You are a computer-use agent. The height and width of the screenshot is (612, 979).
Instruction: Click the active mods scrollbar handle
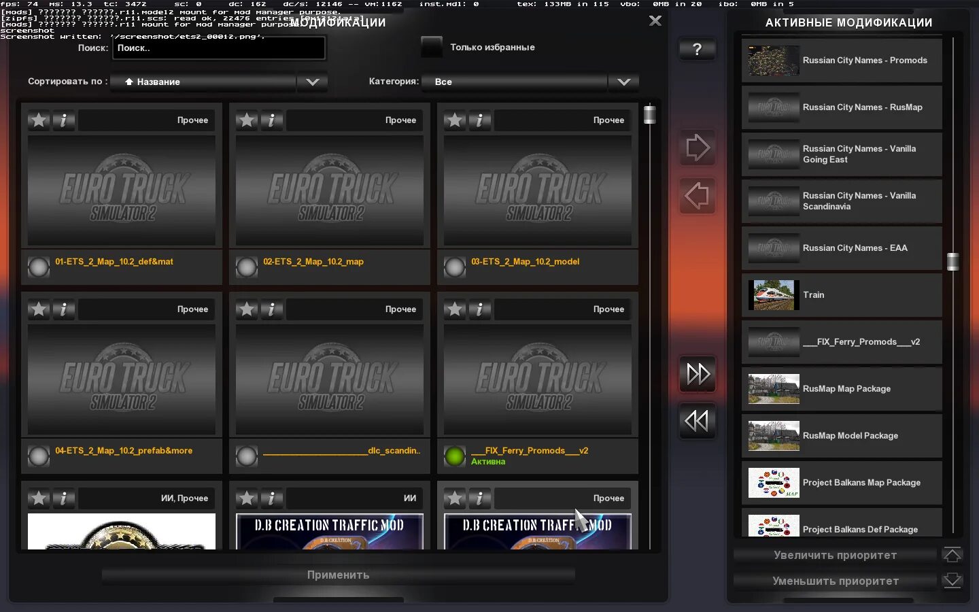pyautogui.click(x=953, y=261)
